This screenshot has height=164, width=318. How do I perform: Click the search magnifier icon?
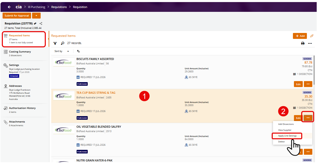pyautogui.click(x=63, y=43)
